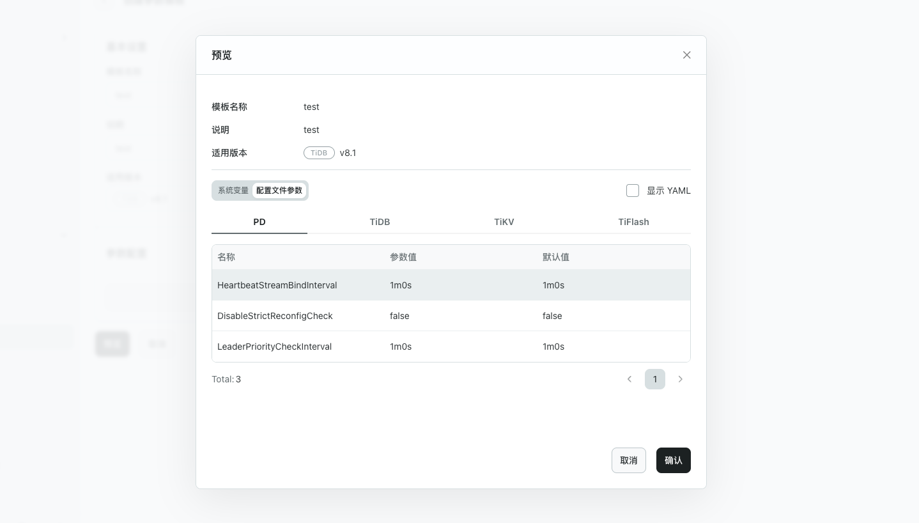This screenshot has width=919, height=523.
Task: Click the 参数值 column header
Action: pyautogui.click(x=403, y=257)
